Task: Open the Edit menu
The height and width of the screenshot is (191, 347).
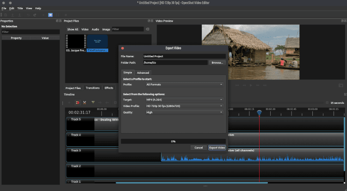Action: pyautogui.click(x=12, y=8)
